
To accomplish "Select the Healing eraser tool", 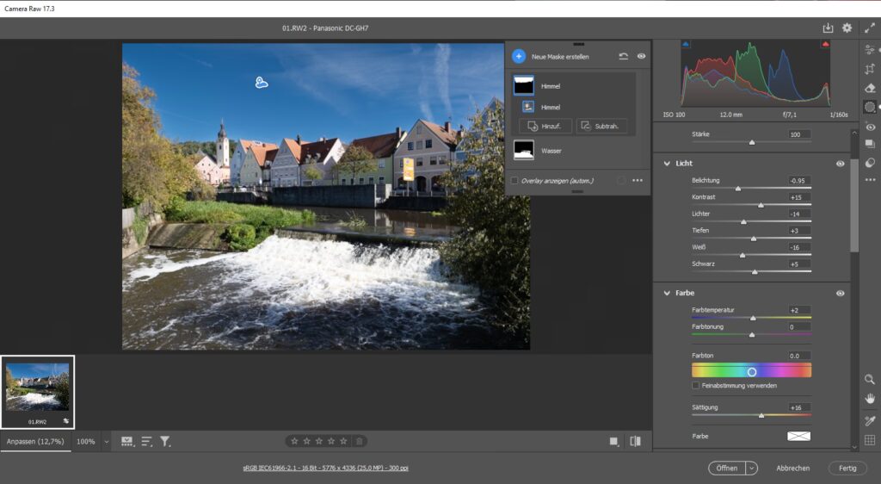I will click(x=870, y=88).
